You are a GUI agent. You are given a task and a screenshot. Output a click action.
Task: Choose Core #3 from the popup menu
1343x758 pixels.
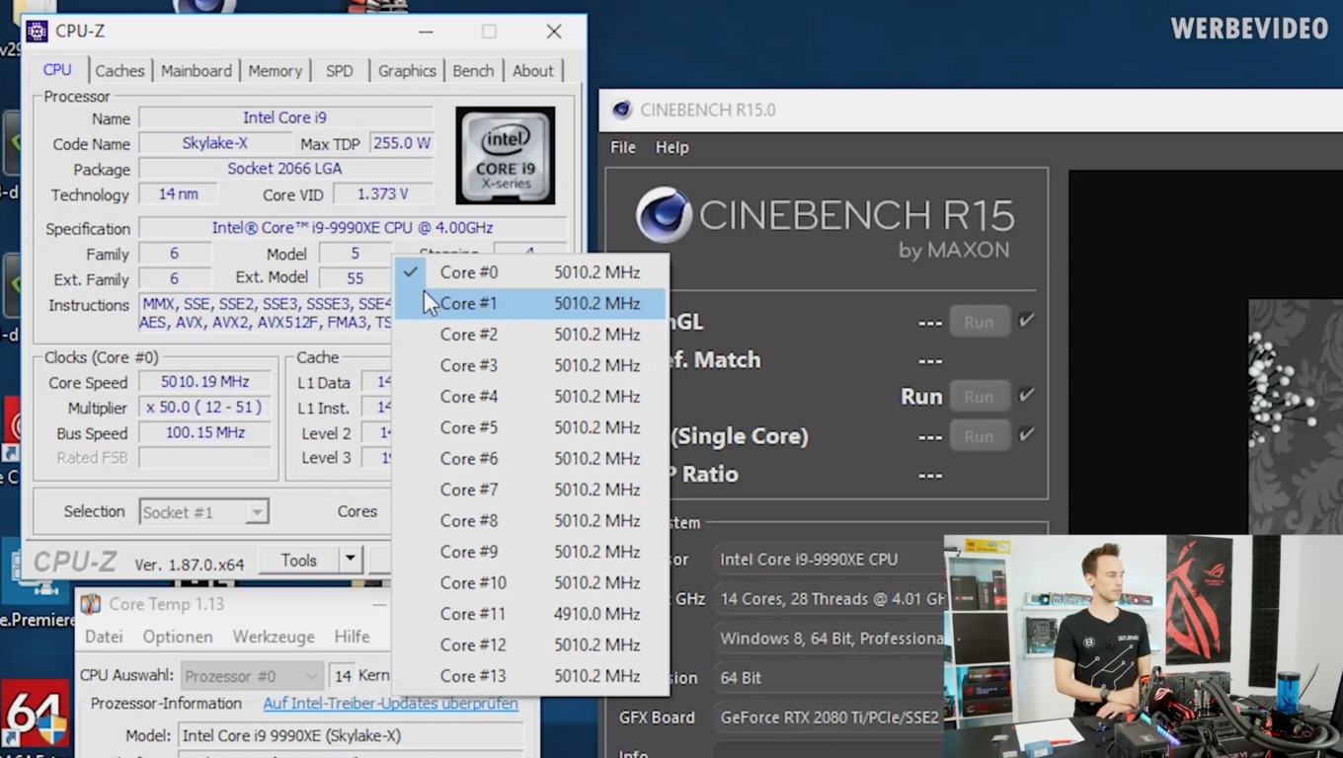530,365
